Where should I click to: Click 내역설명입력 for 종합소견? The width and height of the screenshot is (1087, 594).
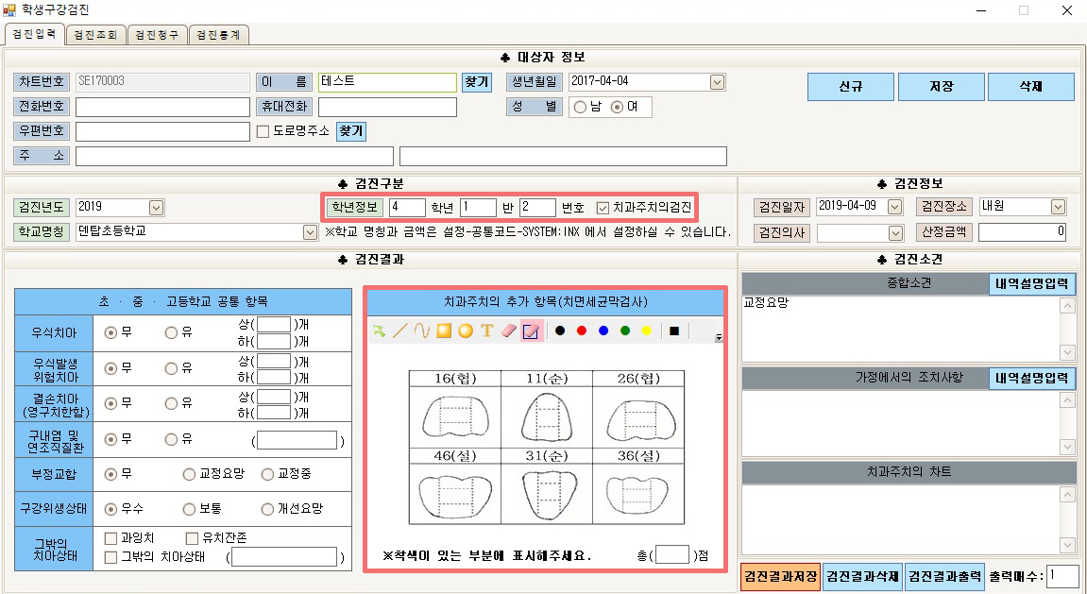click(x=1032, y=283)
